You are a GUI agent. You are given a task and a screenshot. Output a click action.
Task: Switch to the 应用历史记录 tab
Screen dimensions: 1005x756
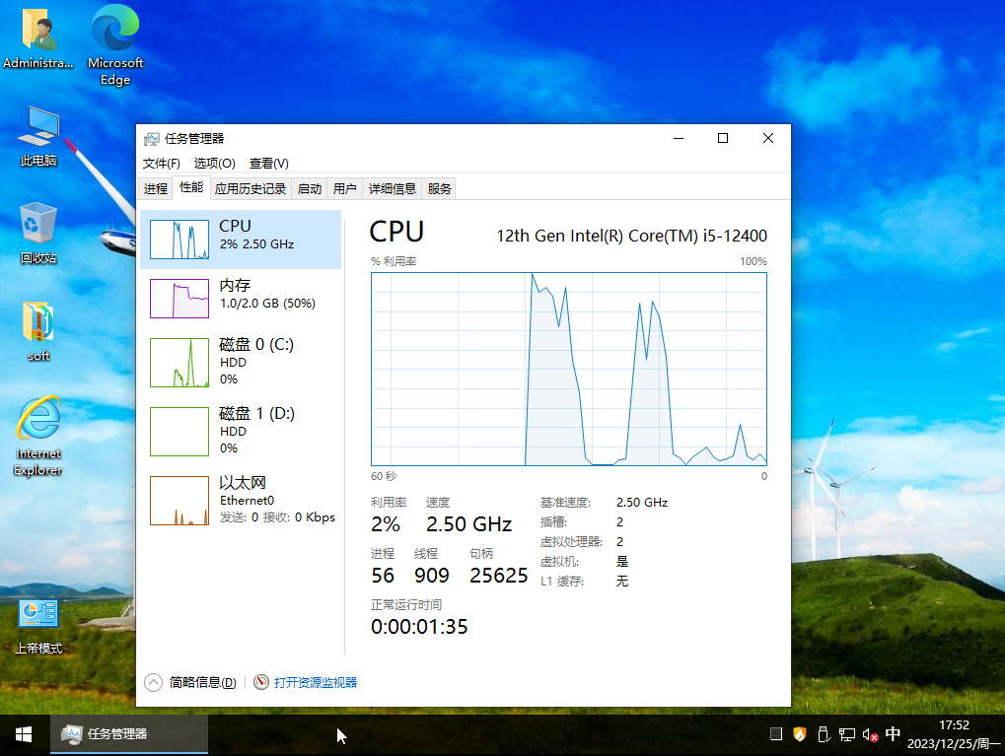point(251,189)
